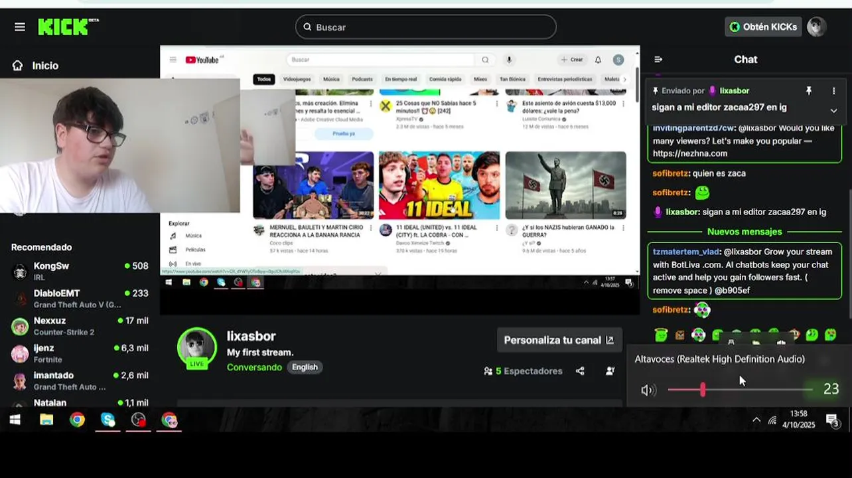Open ljenz Fortnite channel
Screen dimensions: 852x478
pyautogui.click(x=80, y=353)
